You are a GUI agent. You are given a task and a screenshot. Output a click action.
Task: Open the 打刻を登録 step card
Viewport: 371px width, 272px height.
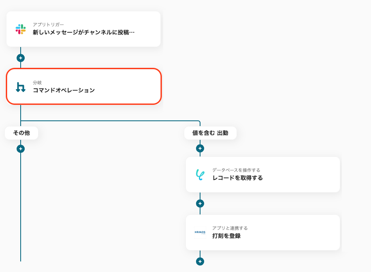pos(263,232)
